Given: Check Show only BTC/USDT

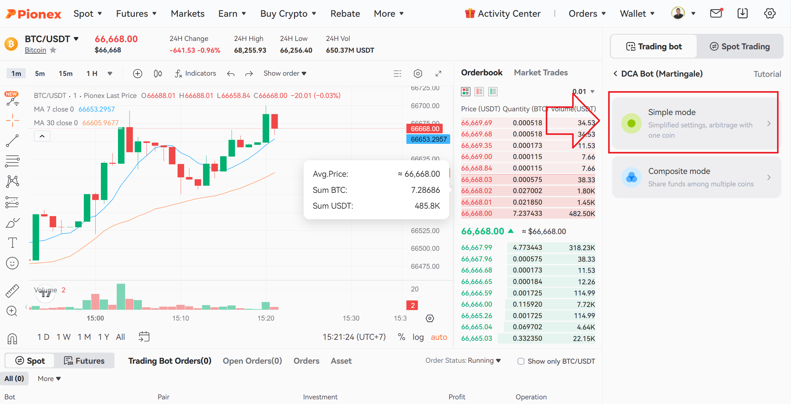Looking at the screenshot, I should click(x=521, y=361).
